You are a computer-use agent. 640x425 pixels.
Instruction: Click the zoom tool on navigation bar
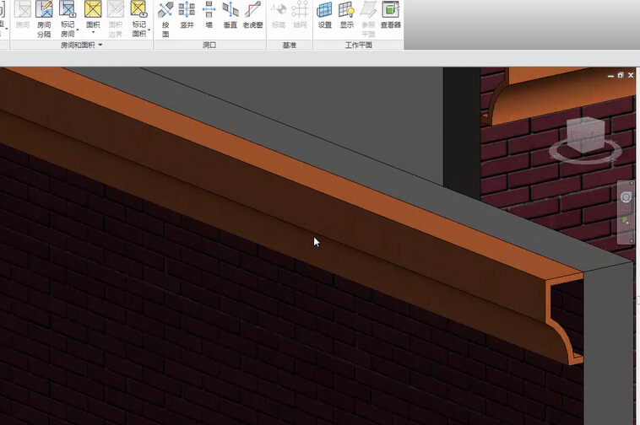626,221
